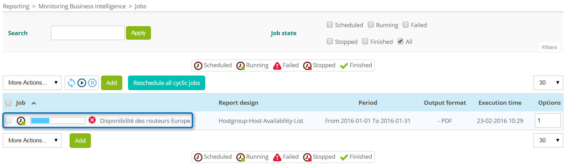Open Monitoring Business Intelligence breadcrumb item
This screenshot has height=165, width=565.
click(82, 6)
